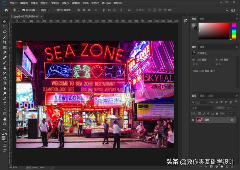Reset default foreground and background colors
This screenshot has width=240, height=170.
click(x=3, y=134)
